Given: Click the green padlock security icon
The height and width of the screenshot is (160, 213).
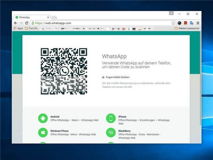Looking at the screenshot, I should coord(33,23).
